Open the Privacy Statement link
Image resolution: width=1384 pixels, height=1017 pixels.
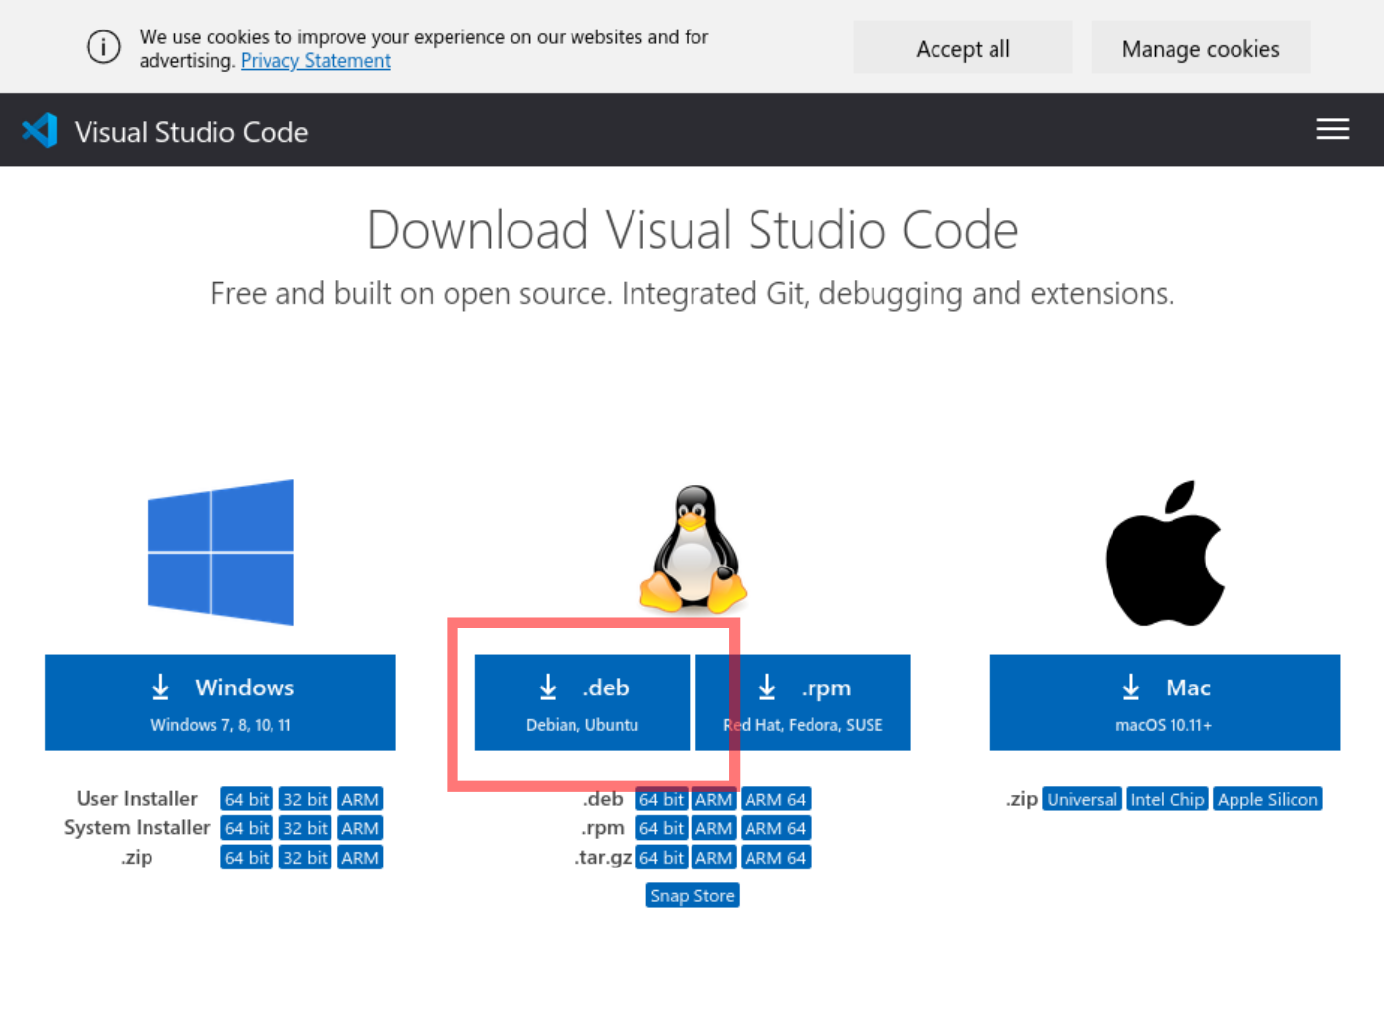pyautogui.click(x=315, y=61)
